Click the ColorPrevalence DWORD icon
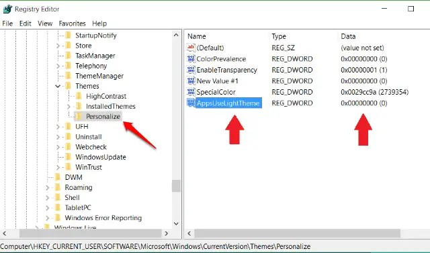 coord(191,58)
